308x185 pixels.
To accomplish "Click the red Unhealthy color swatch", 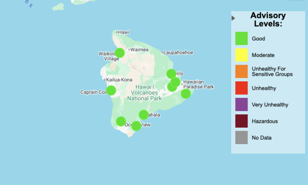I will pos(241,88).
